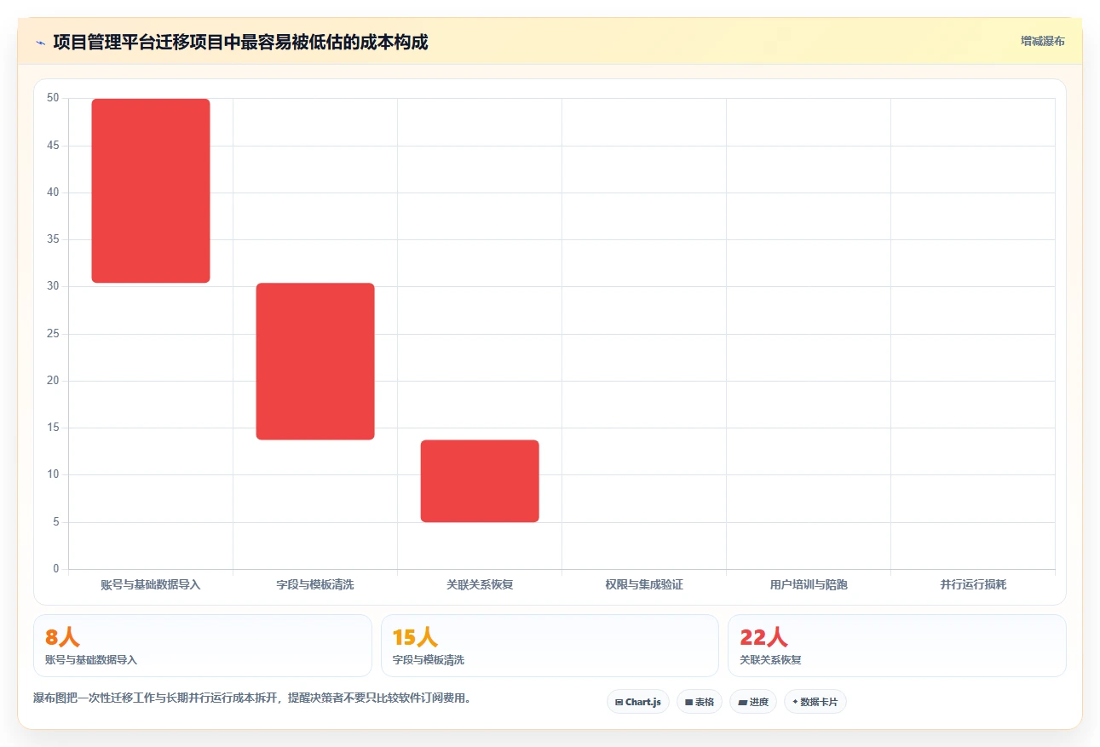Image resolution: width=1100 pixels, height=747 pixels.
Task: Click the y-axis value 25
Action: click(x=53, y=334)
